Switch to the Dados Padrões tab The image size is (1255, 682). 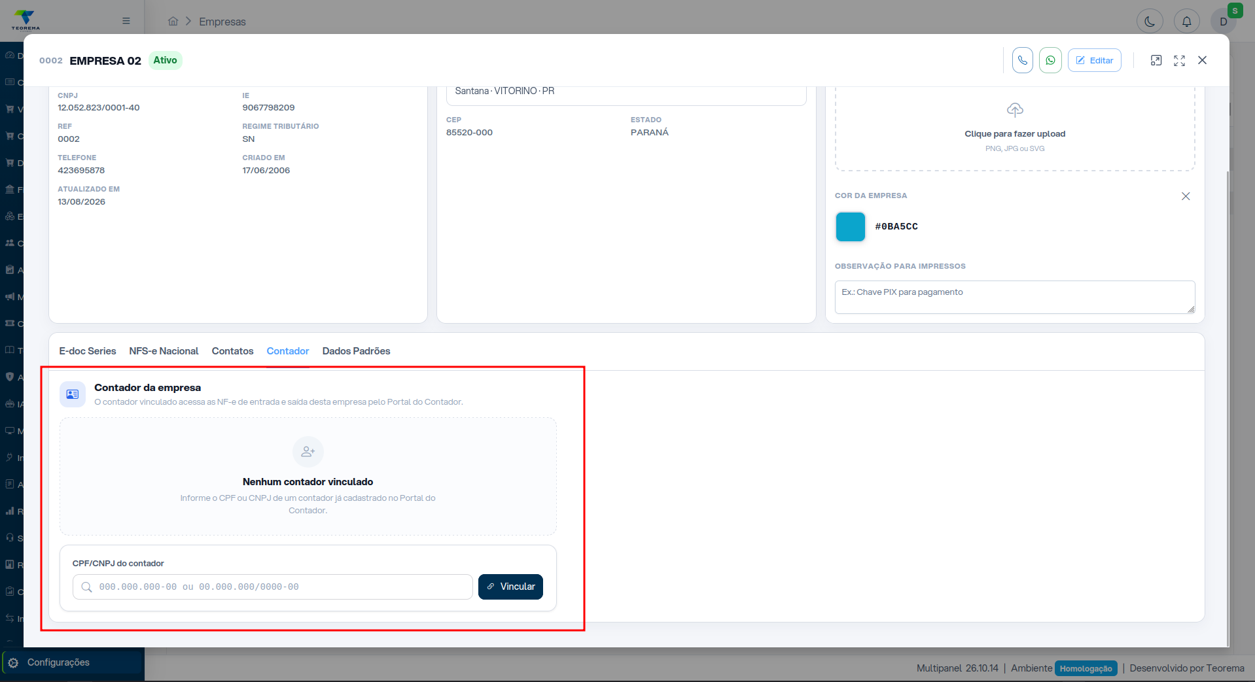[x=356, y=351]
